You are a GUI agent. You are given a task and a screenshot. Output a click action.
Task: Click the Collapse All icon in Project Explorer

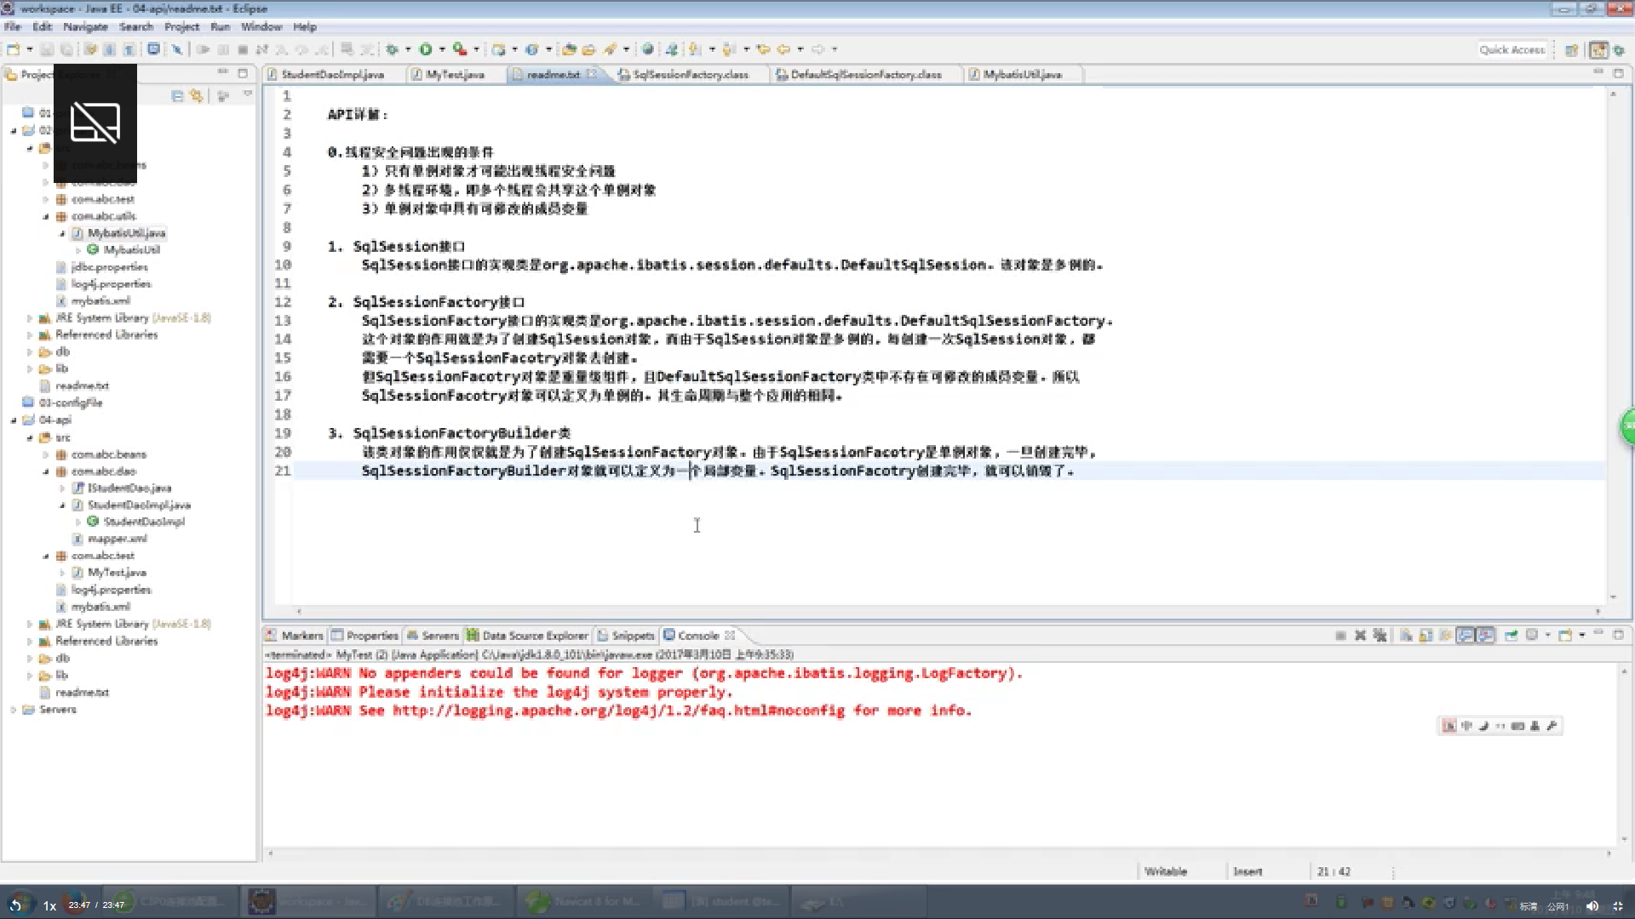click(177, 96)
